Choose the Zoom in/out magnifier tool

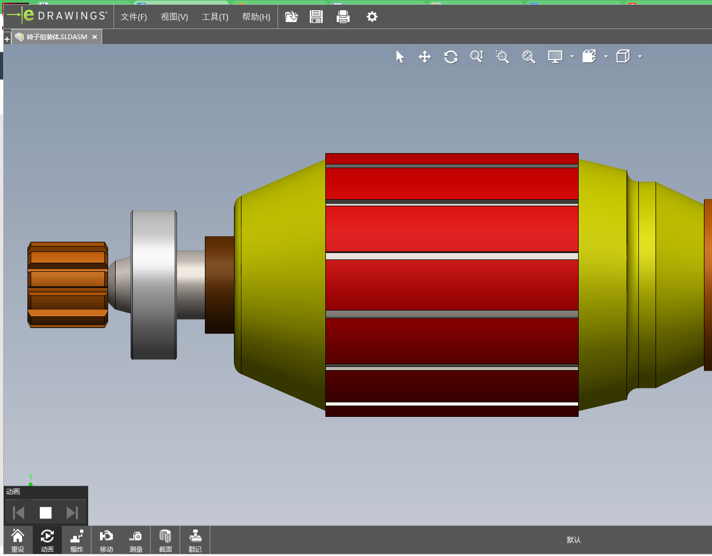pyautogui.click(x=477, y=56)
